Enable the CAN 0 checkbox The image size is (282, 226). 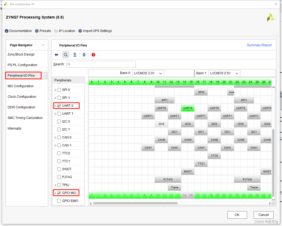(x=59, y=137)
